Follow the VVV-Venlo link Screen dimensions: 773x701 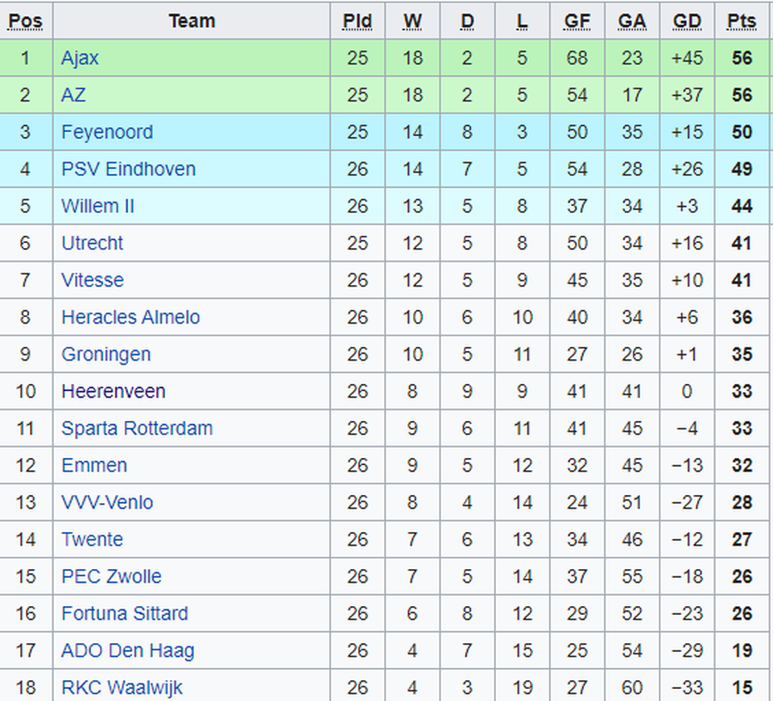[x=107, y=502]
